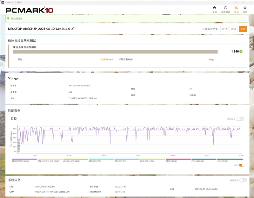254x198 pixels.
Task: Click the PCMARK 10 logo
Action: (x=29, y=10)
